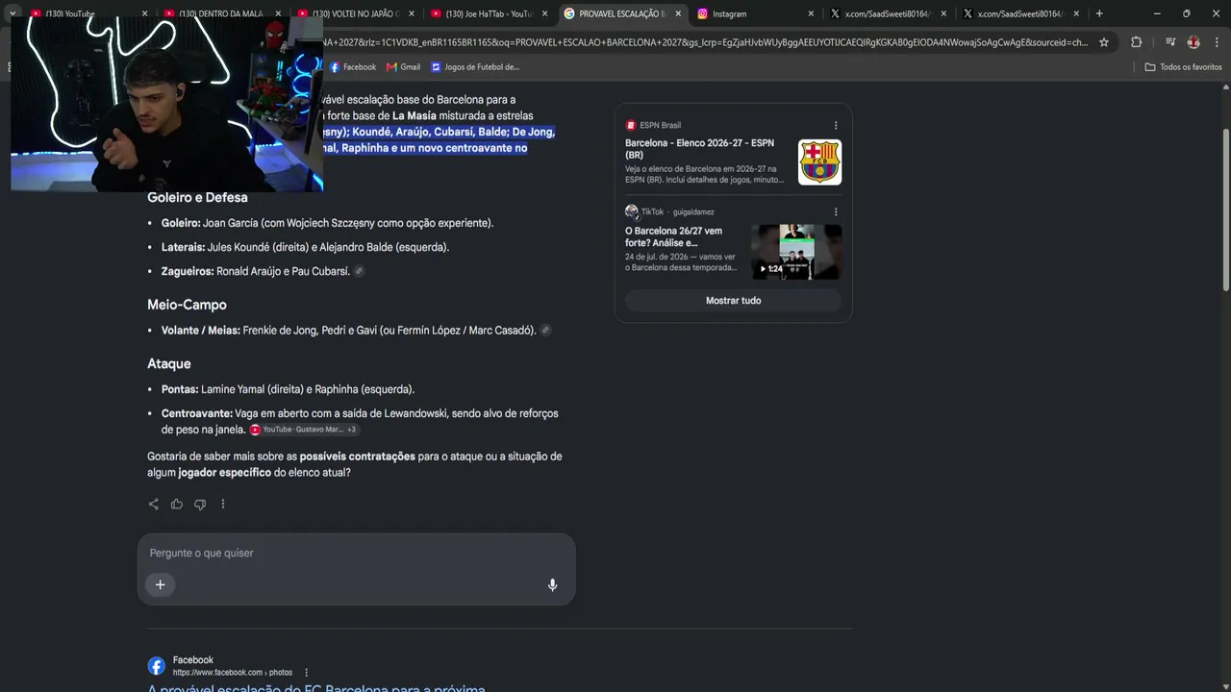1231x692 pixels.
Task: Share the AI answer
Action: tap(154, 504)
